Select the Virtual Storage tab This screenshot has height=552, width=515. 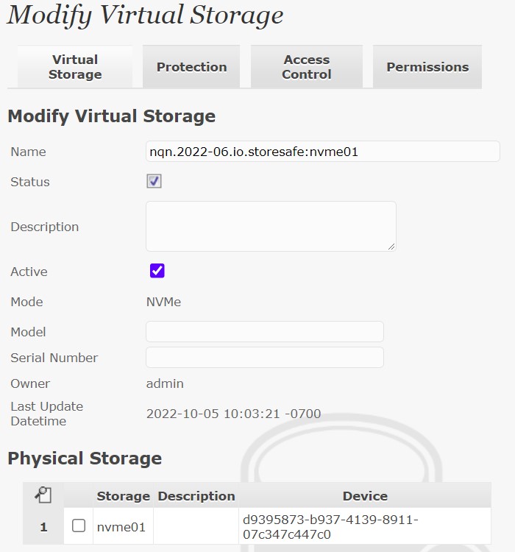tap(75, 67)
